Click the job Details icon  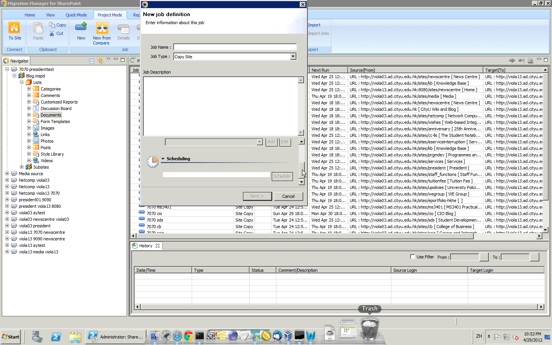click(x=123, y=29)
